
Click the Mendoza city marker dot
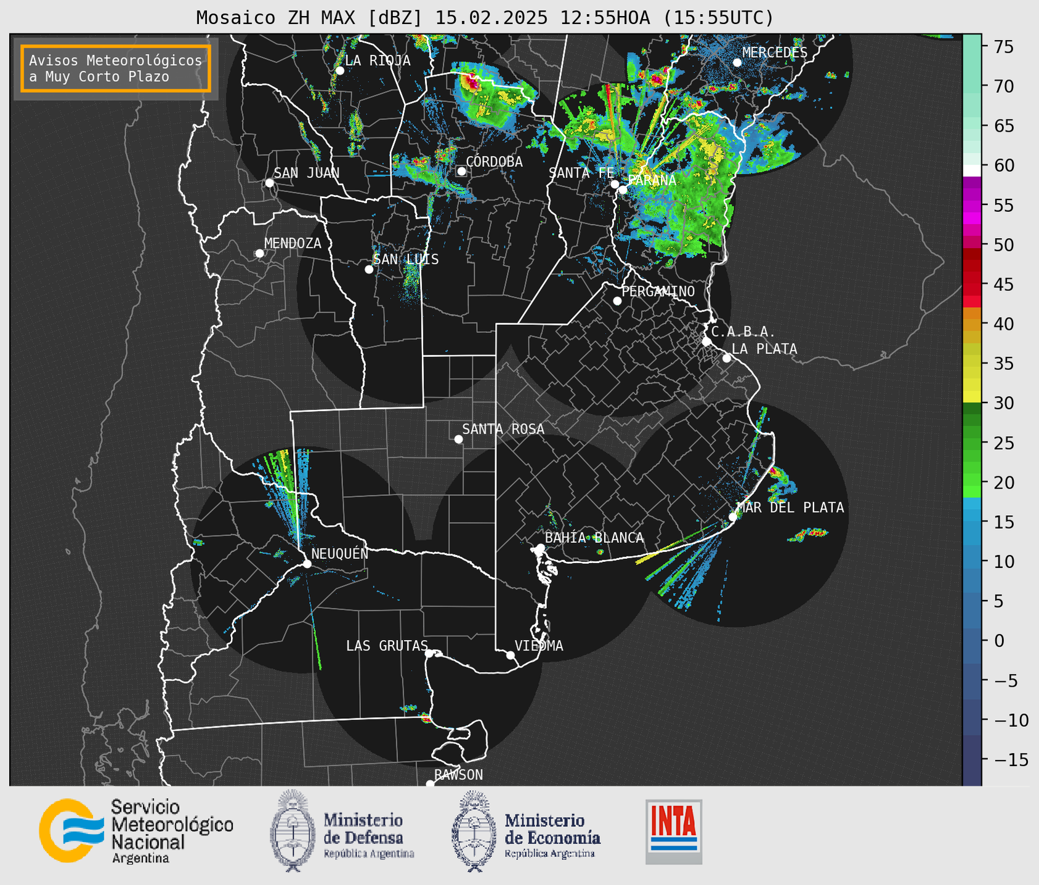(259, 254)
